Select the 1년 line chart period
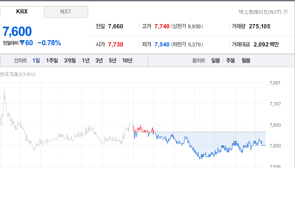The height and width of the screenshot is (207, 295). point(86,60)
